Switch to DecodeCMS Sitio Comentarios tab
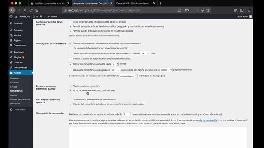 (132, 3)
